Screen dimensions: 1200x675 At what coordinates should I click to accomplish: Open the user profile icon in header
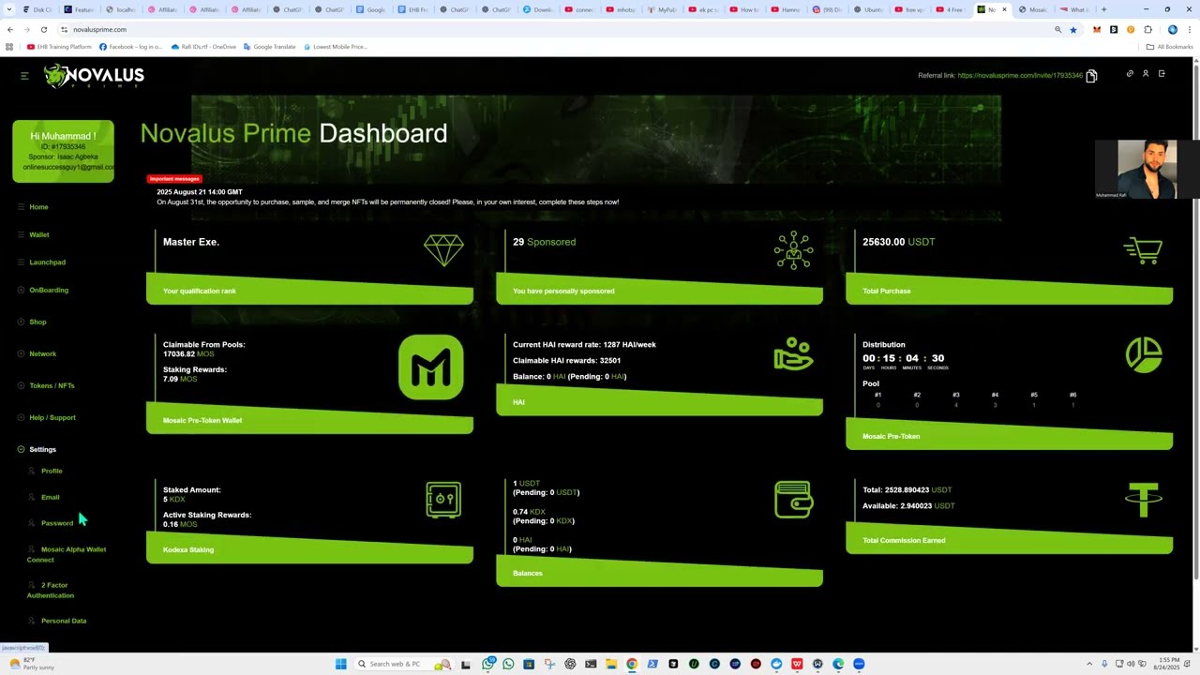[1146, 74]
